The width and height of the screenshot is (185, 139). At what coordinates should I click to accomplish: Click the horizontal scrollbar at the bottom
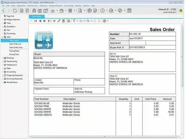click(x=105, y=137)
